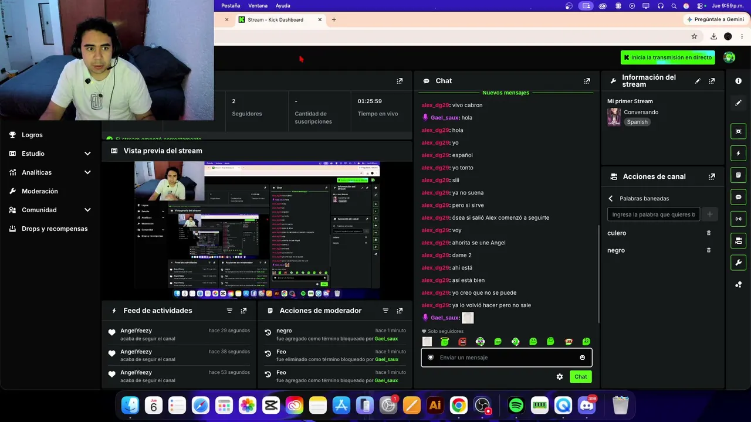Open chat settings gear next to Chat button
The image size is (751, 422).
tap(560, 377)
